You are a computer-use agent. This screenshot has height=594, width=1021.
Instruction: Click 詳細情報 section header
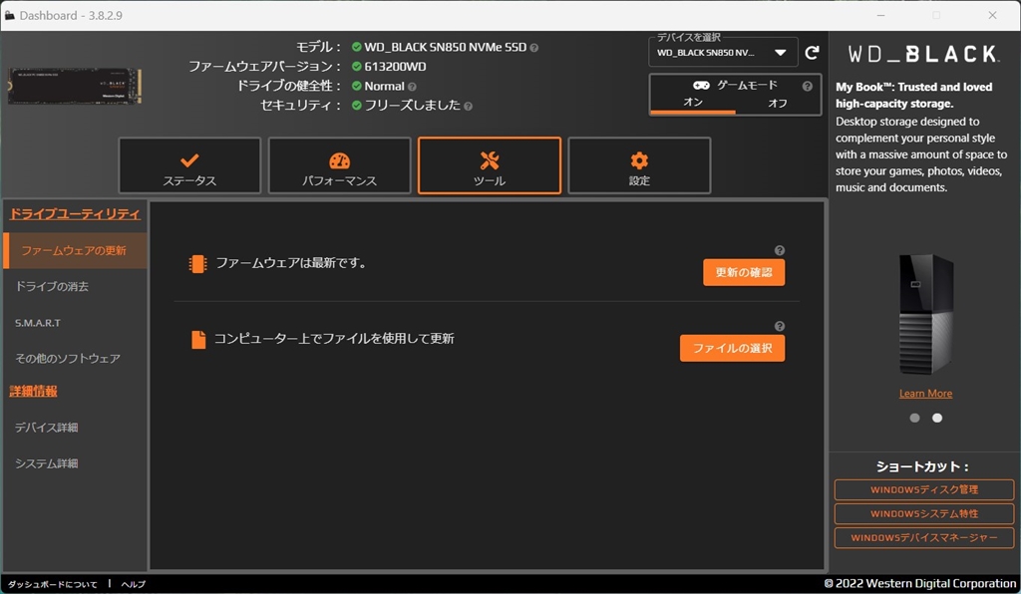pos(33,391)
